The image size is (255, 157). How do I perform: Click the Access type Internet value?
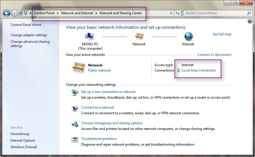[187, 65]
